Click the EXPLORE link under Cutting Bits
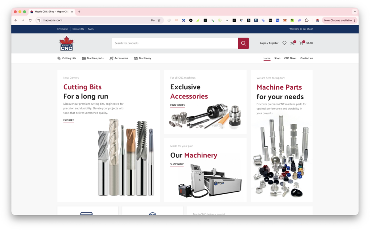Screen dimensions: 370x230 click(x=68, y=120)
